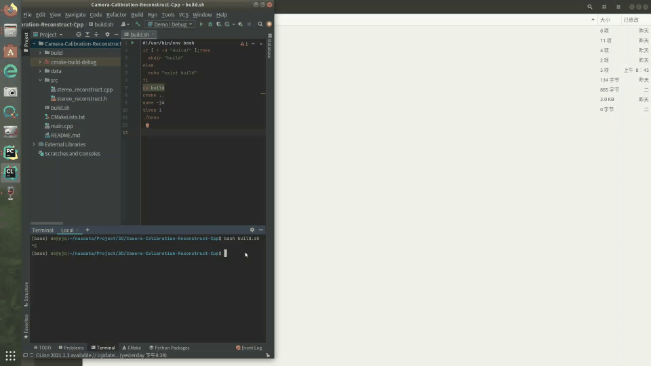Open the Refactor menu

116,14
